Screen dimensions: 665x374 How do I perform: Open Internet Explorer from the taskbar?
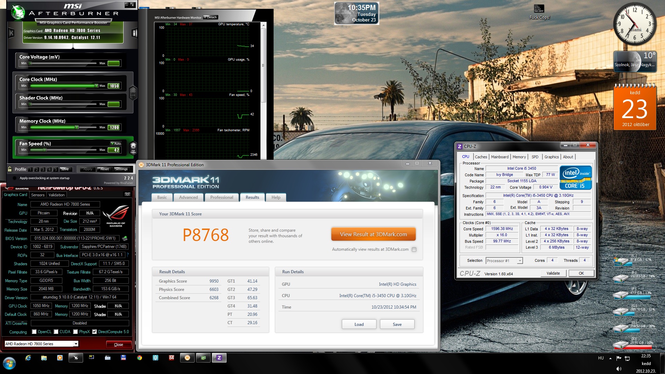[28, 358]
